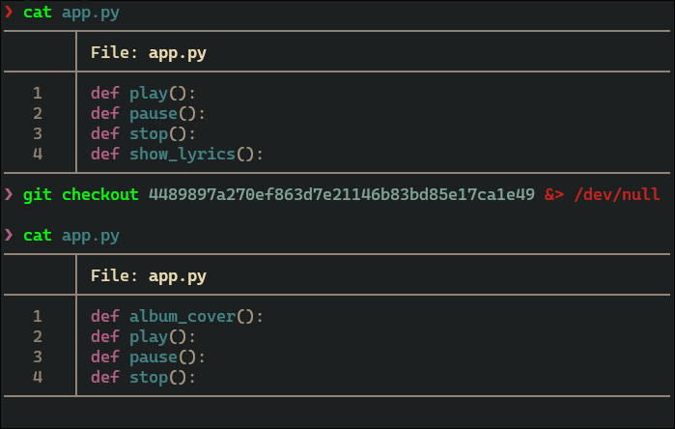This screenshot has height=429, width=675.
Task: Click the '/dev/null' path
Action: coord(617,194)
